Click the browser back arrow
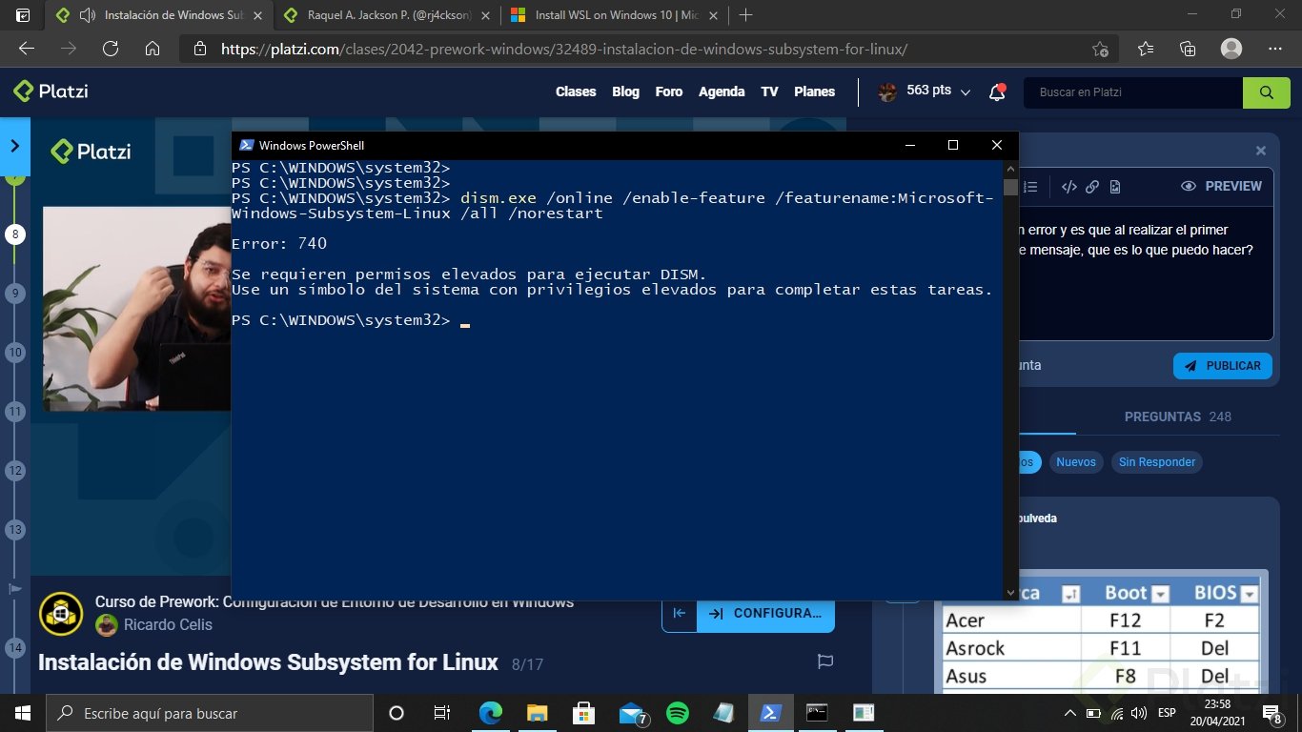The width and height of the screenshot is (1302, 732). [x=27, y=49]
